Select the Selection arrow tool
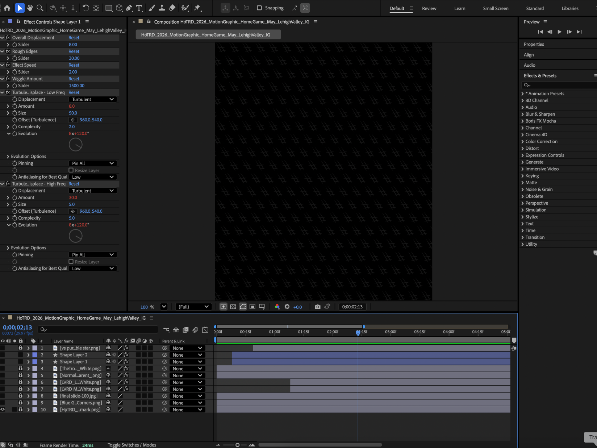 pyautogui.click(x=20, y=8)
